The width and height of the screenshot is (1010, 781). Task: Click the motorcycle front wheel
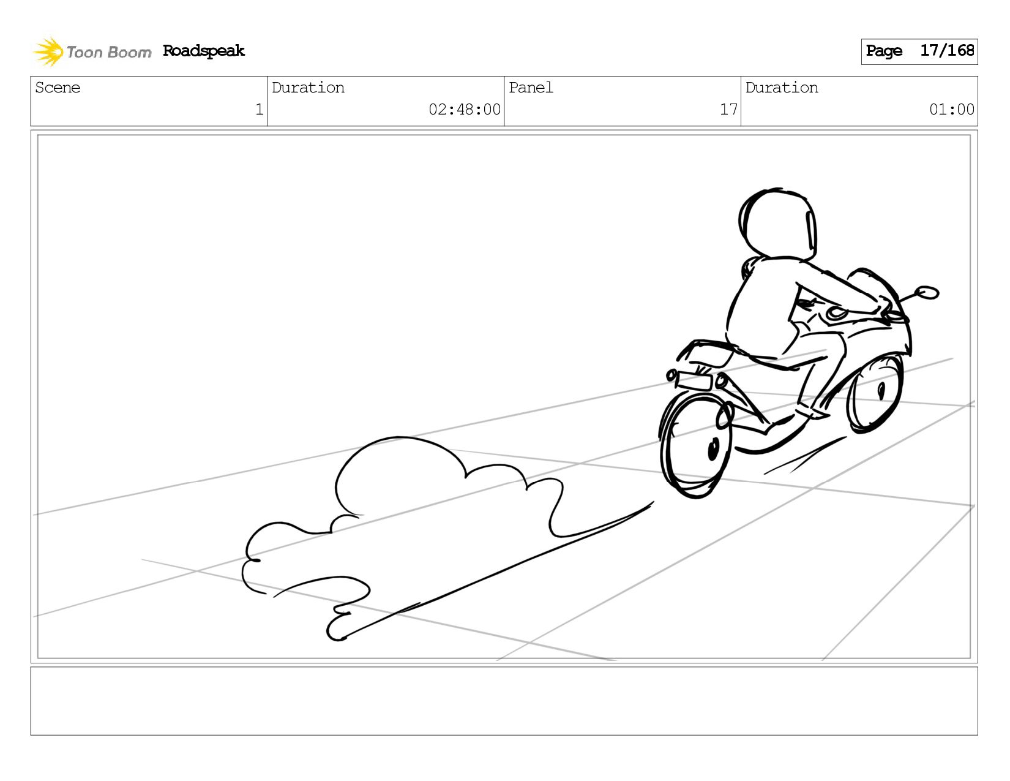(874, 394)
